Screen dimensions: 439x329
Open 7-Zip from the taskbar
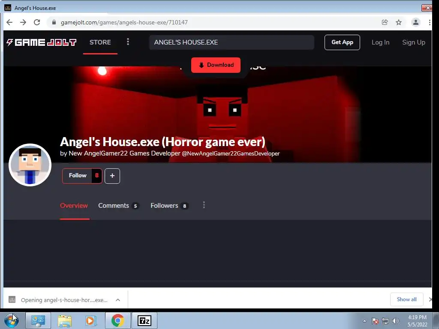144,320
